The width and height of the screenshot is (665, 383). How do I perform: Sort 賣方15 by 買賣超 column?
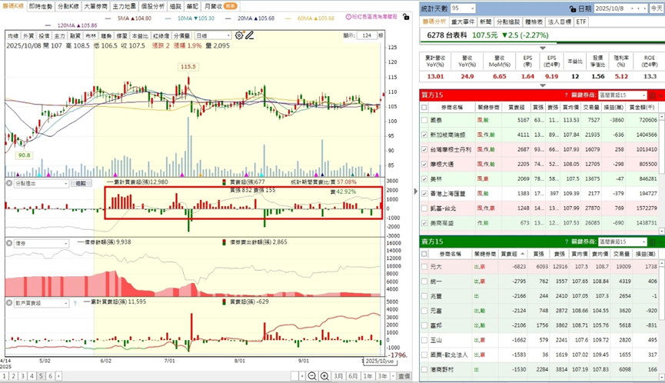tap(511, 254)
